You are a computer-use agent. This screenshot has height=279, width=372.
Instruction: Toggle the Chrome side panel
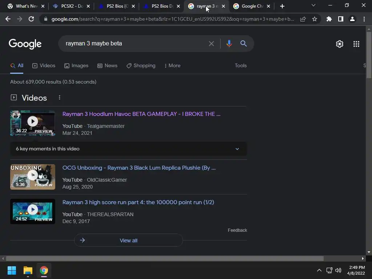click(x=341, y=19)
